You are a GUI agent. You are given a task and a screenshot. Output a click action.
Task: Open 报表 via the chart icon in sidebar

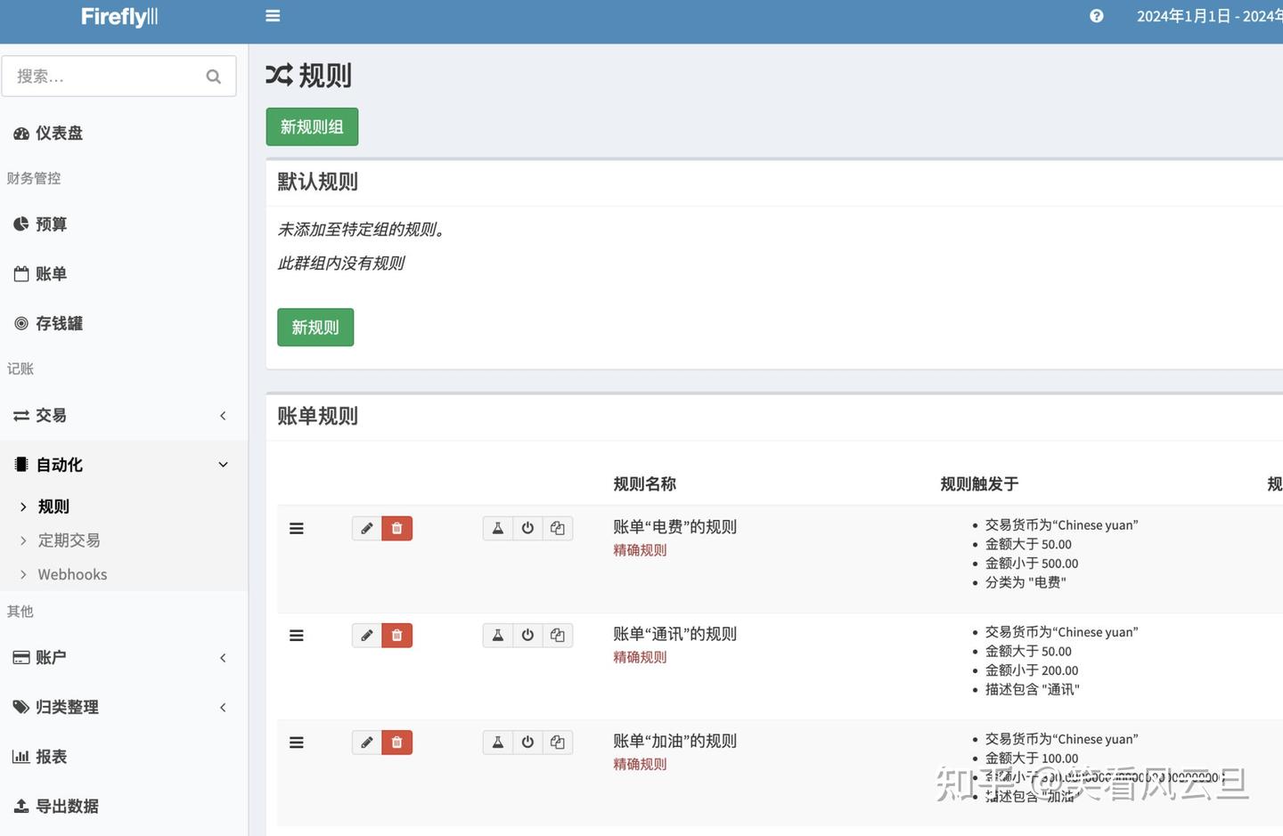point(20,756)
